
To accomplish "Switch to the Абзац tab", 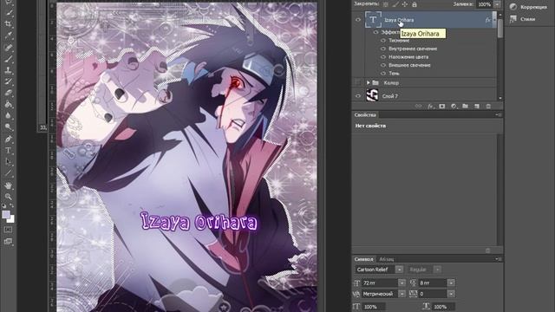I will [x=387, y=259].
